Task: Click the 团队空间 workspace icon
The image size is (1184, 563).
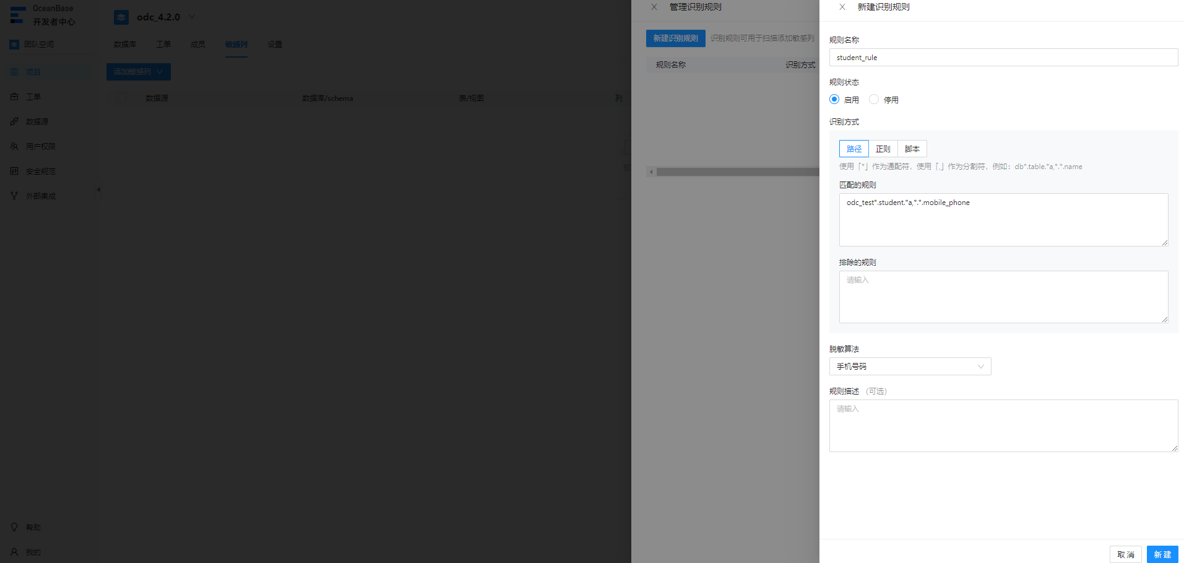Action: 14,45
